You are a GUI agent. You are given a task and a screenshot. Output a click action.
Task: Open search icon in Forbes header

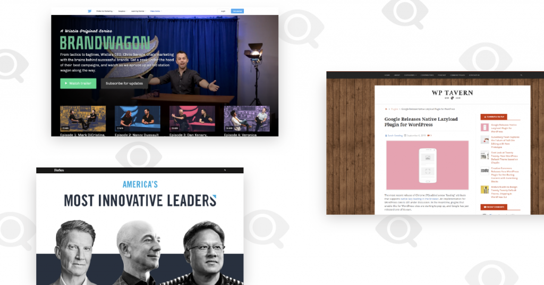click(225, 170)
